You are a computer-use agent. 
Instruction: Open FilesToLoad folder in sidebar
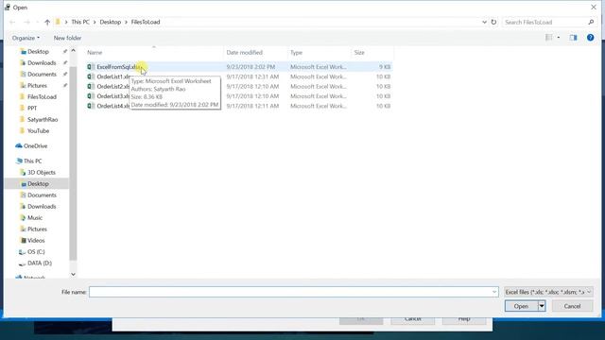pyautogui.click(x=42, y=96)
